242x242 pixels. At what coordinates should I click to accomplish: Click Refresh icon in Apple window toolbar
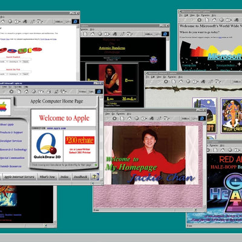tap(19, 91)
